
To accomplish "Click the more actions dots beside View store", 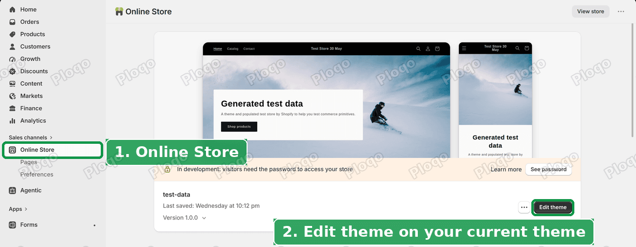I will (621, 11).
